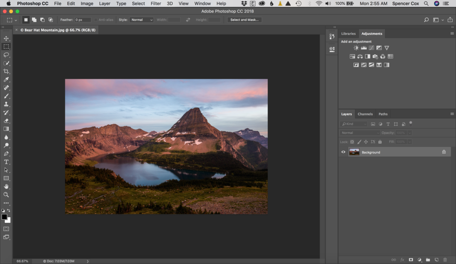Image resolution: width=456 pixels, height=264 pixels.
Task: Open the marquee tool preset picker arrow
Action: (x=16, y=20)
